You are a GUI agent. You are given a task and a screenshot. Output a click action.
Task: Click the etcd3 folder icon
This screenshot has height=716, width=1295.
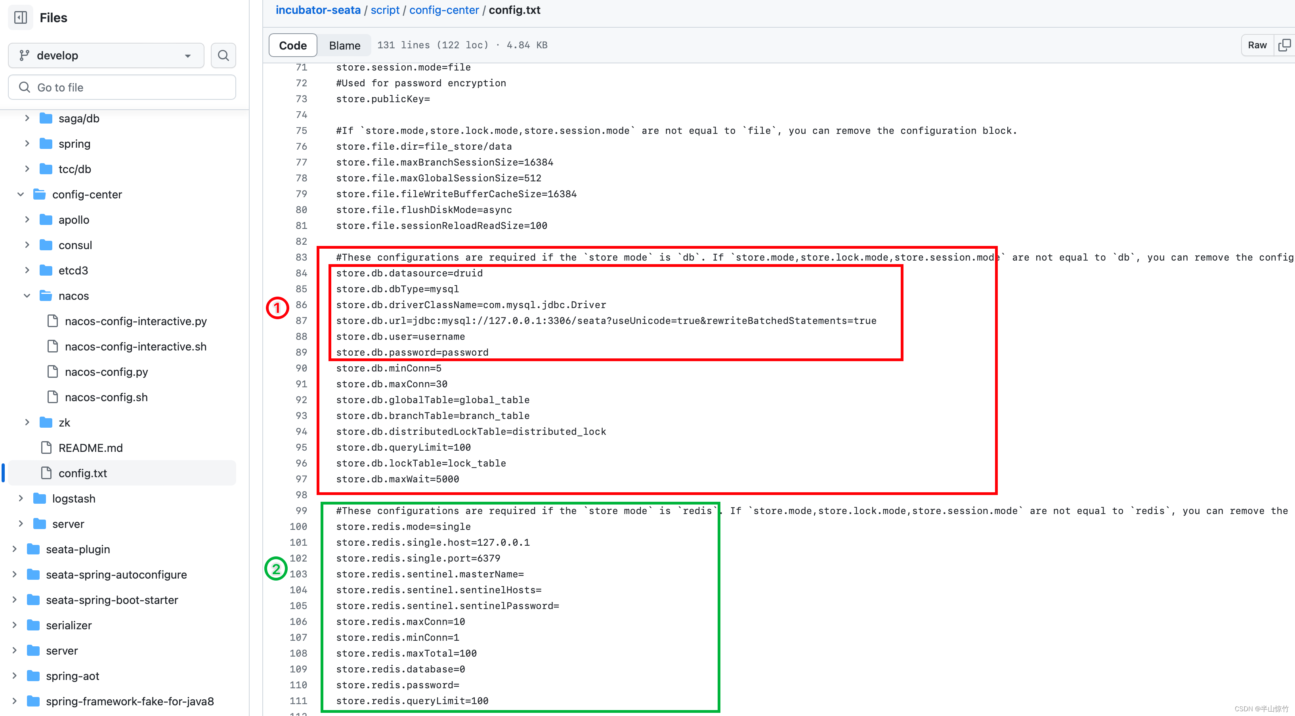[x=46, y=270]
